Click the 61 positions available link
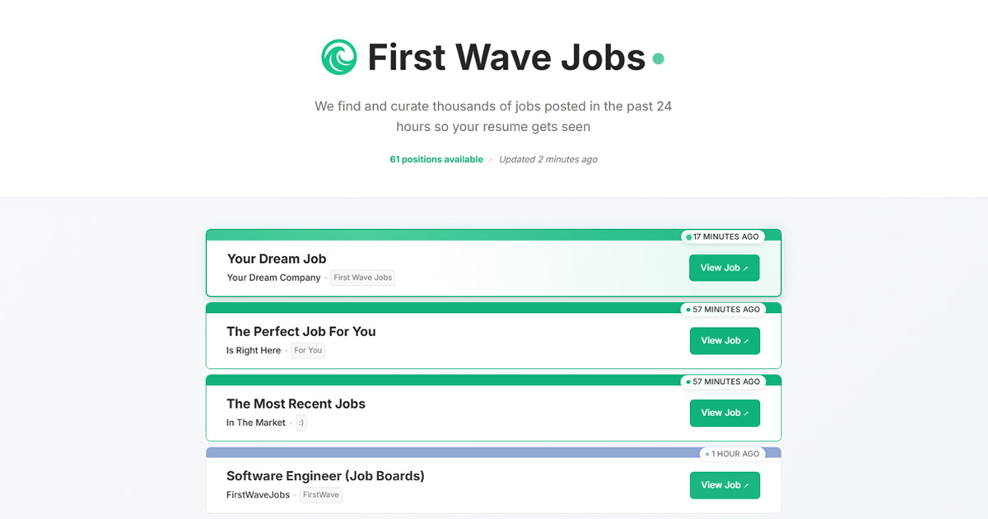 [x=436, y=159]
